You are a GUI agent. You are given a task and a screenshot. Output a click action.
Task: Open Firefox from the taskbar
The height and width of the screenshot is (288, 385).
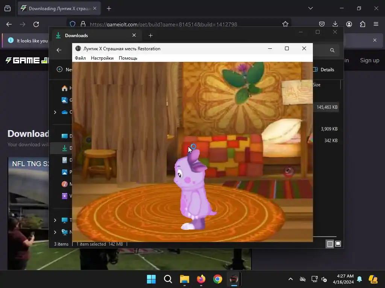tap(201, 279)
